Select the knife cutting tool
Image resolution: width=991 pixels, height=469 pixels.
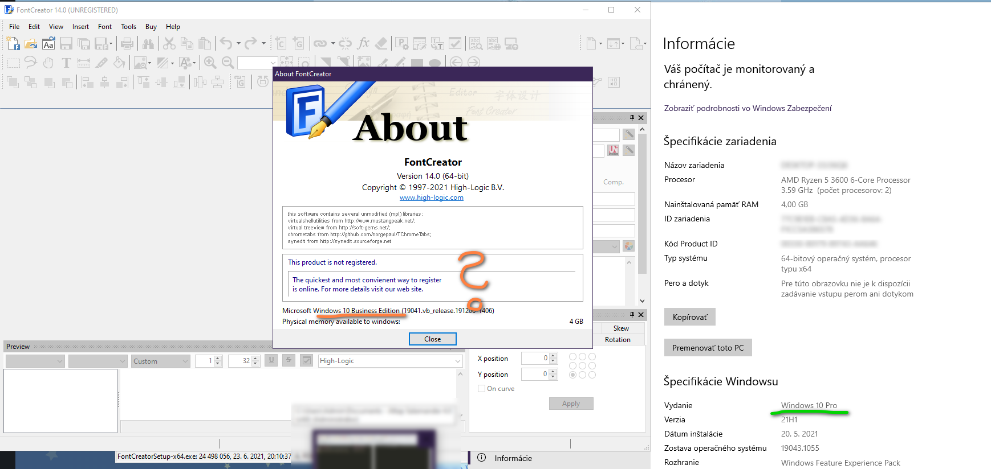(x=101, y=63)
